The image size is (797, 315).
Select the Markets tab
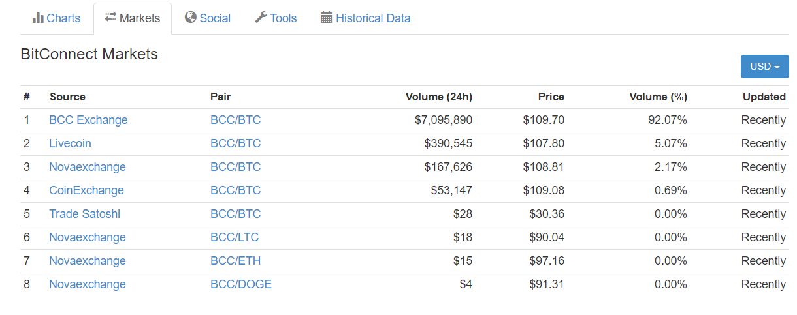click(x=133, y=18)
